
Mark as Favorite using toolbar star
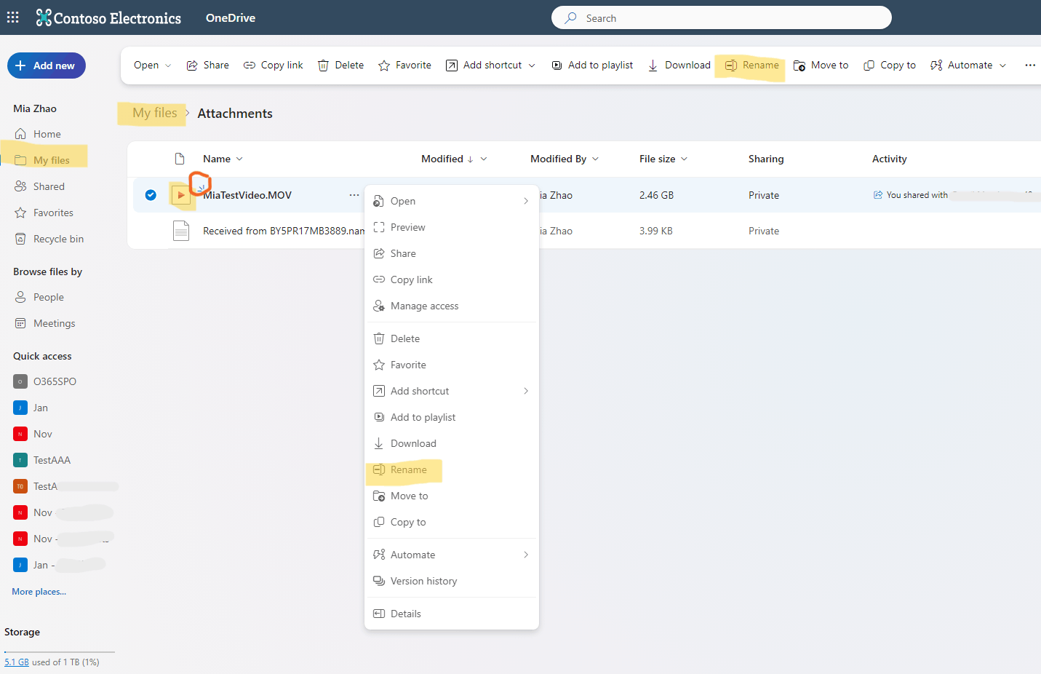click(x=384, y=66)
